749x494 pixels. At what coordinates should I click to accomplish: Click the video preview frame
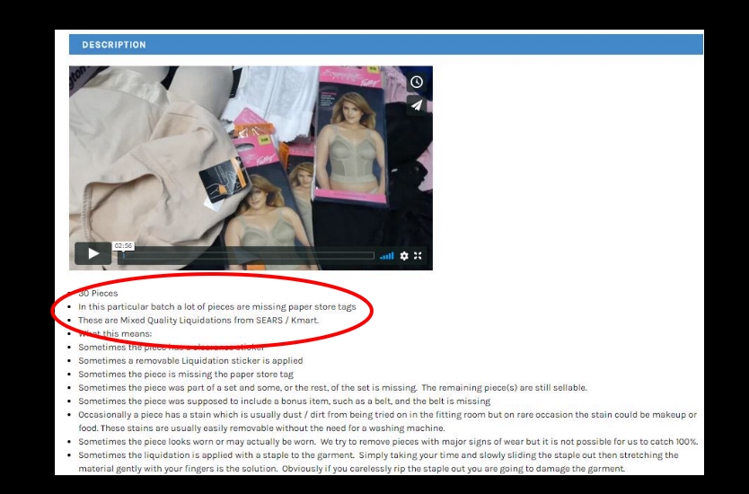251,153
